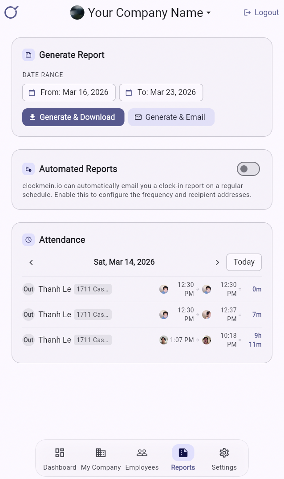The width and height of the screenshot is (284, 479).
Task: Go to next attendance day
Action: tap(217, 262)
